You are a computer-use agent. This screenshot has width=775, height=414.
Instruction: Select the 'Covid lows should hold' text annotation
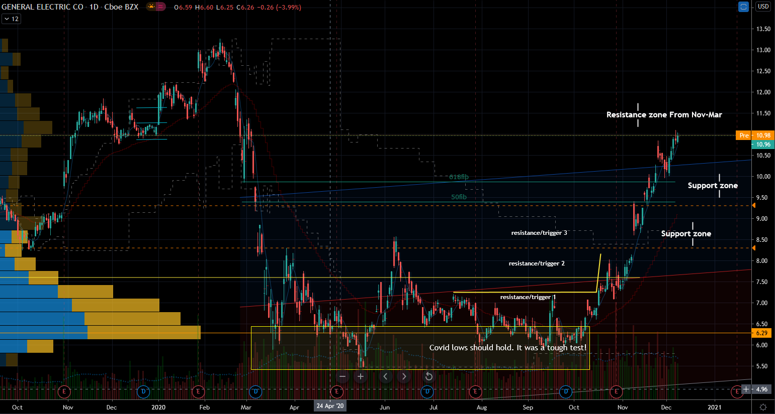[507, 348]
